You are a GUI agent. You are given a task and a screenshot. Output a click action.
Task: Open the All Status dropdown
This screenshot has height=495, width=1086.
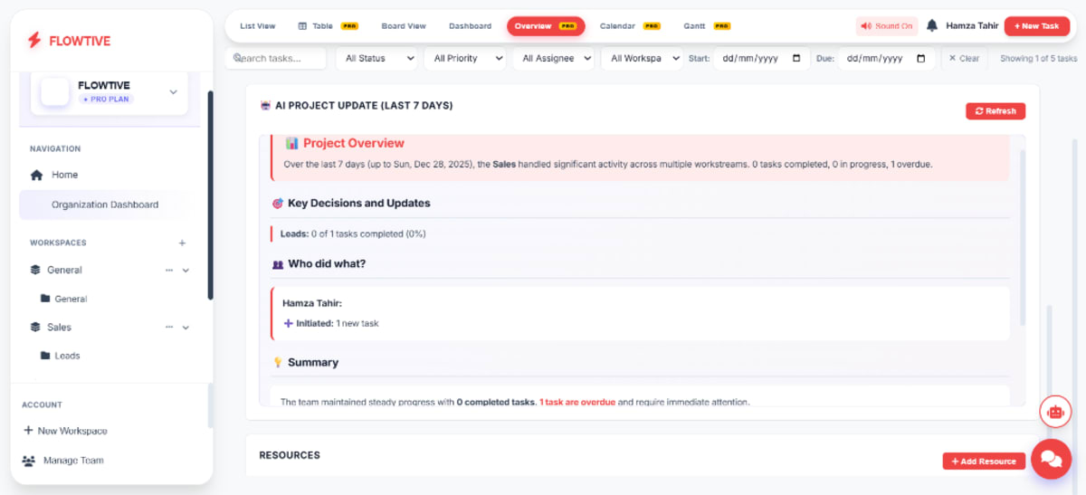[376, 58]
